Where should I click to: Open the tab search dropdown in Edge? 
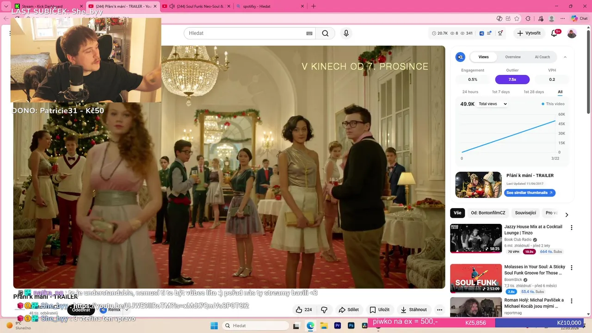pos(6,6)
